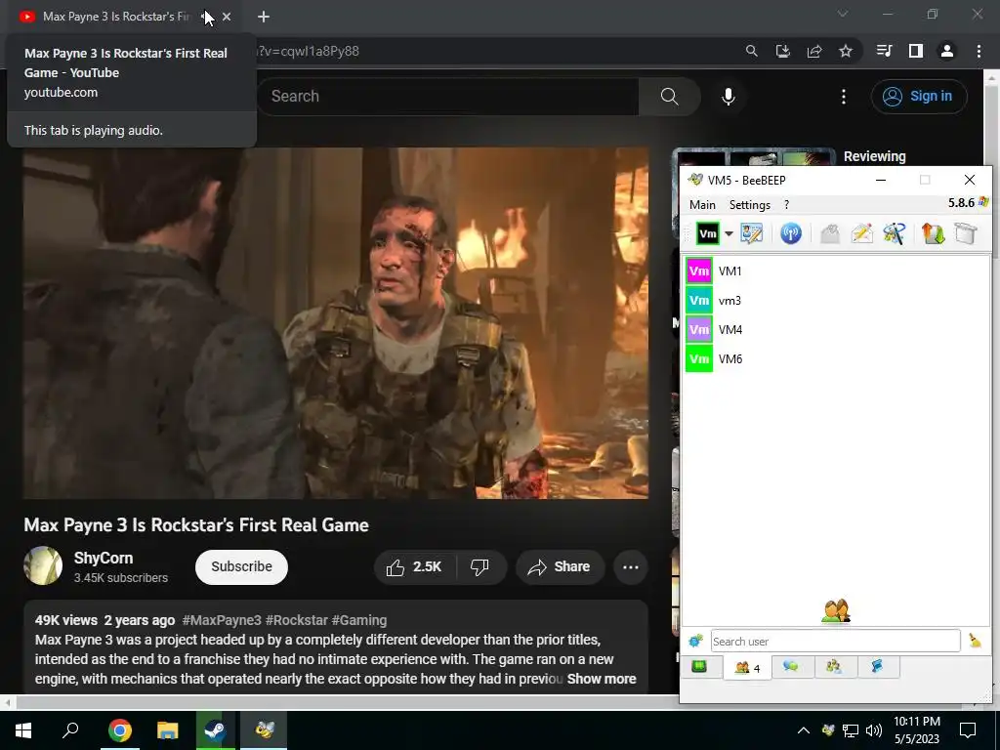The width and height of the screenshot is (1000, 750).
Task: Open the edit profile icon in BeeBEEP
Action: pyautogui.click(x=751, y=233)
